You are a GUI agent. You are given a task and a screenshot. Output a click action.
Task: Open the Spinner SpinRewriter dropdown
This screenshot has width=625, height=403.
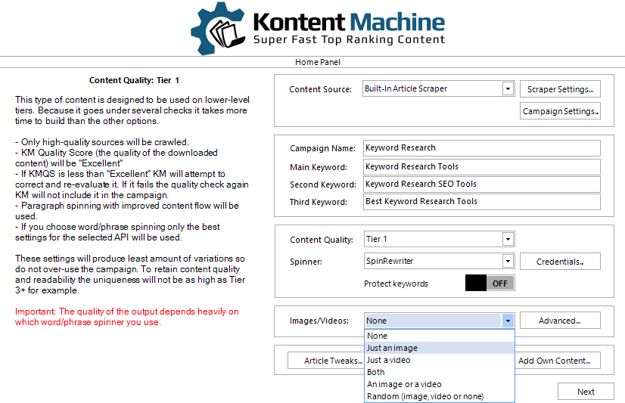508,262
